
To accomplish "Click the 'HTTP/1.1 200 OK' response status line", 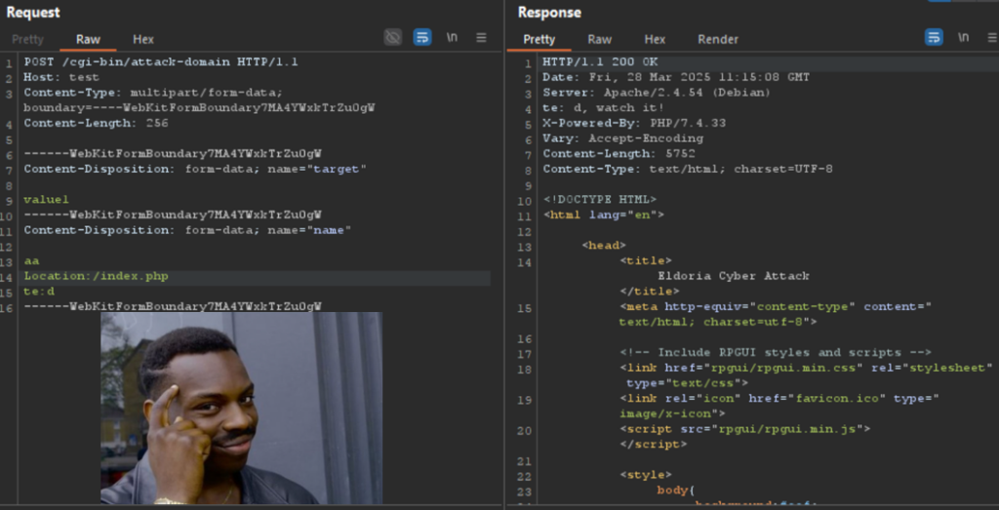I will (x=600, y=62).
